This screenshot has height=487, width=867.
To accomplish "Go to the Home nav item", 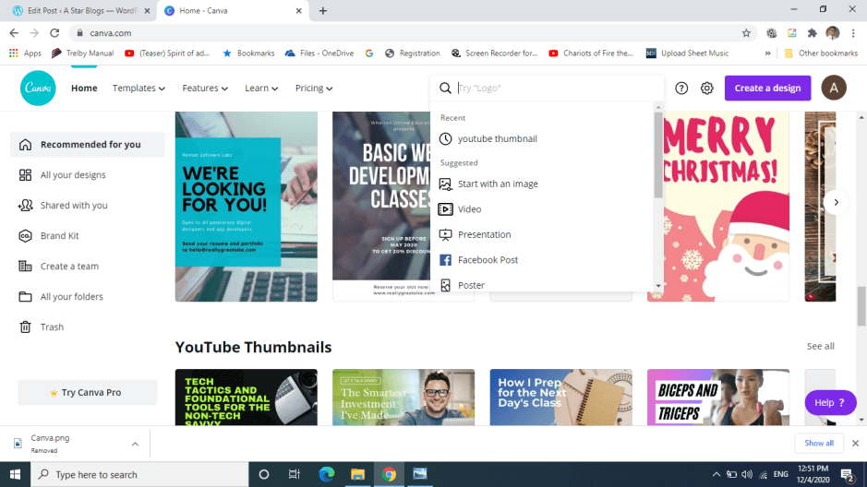I will click(x=84, y=88).
